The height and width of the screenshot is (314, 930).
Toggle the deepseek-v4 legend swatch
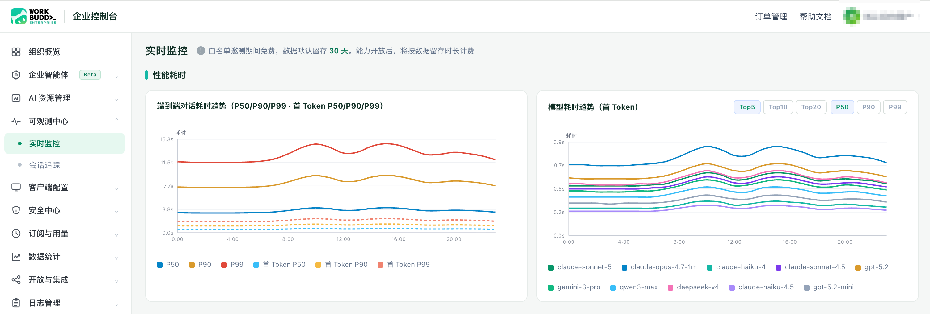(x=670, y=288)
